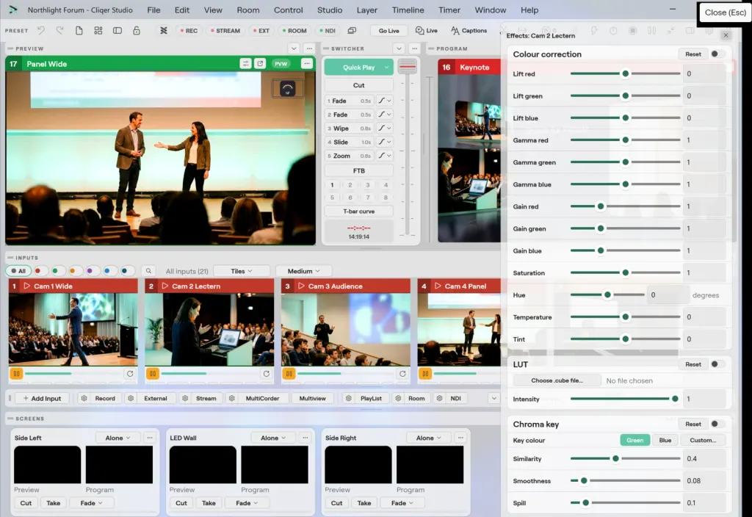Open the Studio menu
Viewport: 752px width, 517px height.
[330, 10]
